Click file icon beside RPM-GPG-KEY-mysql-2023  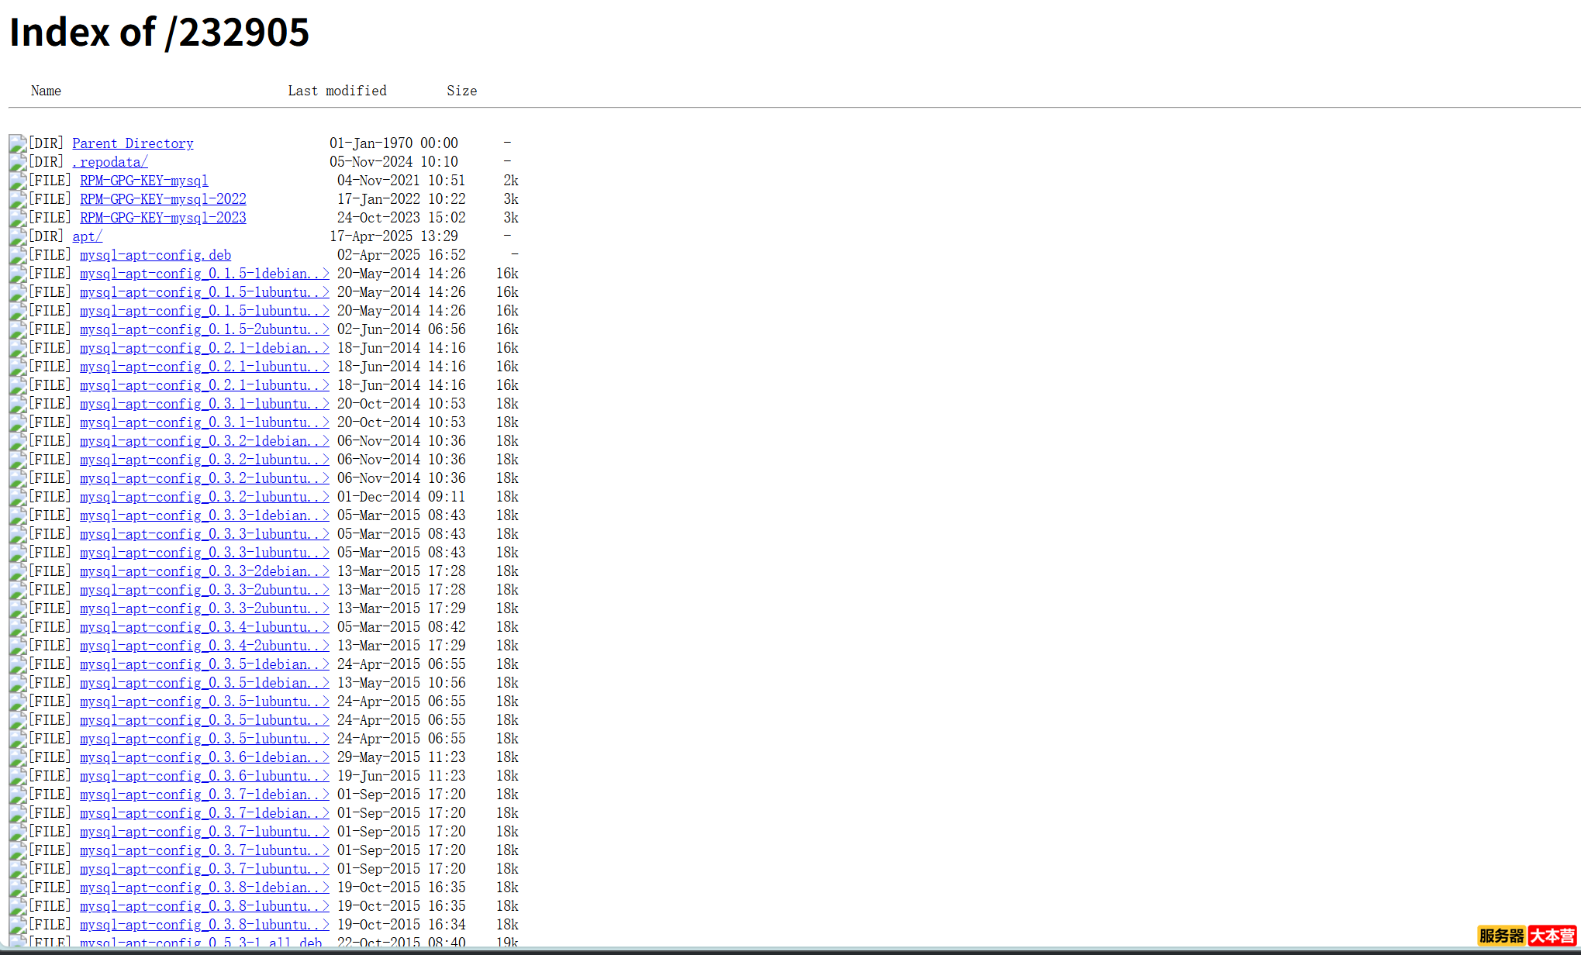tap(18, 218)
